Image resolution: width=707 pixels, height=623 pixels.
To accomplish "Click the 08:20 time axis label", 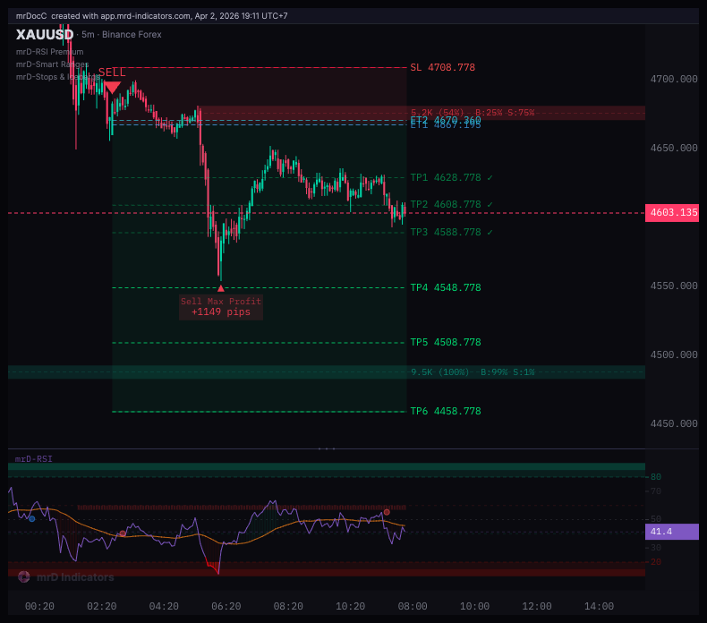I will (288, 607).
